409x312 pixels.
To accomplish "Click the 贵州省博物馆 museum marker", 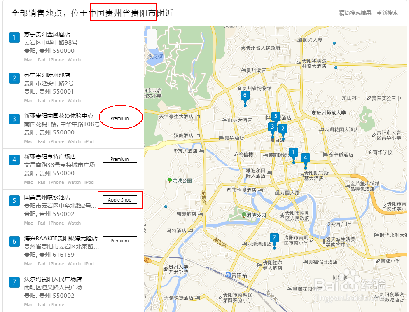I will coord(239,89).
